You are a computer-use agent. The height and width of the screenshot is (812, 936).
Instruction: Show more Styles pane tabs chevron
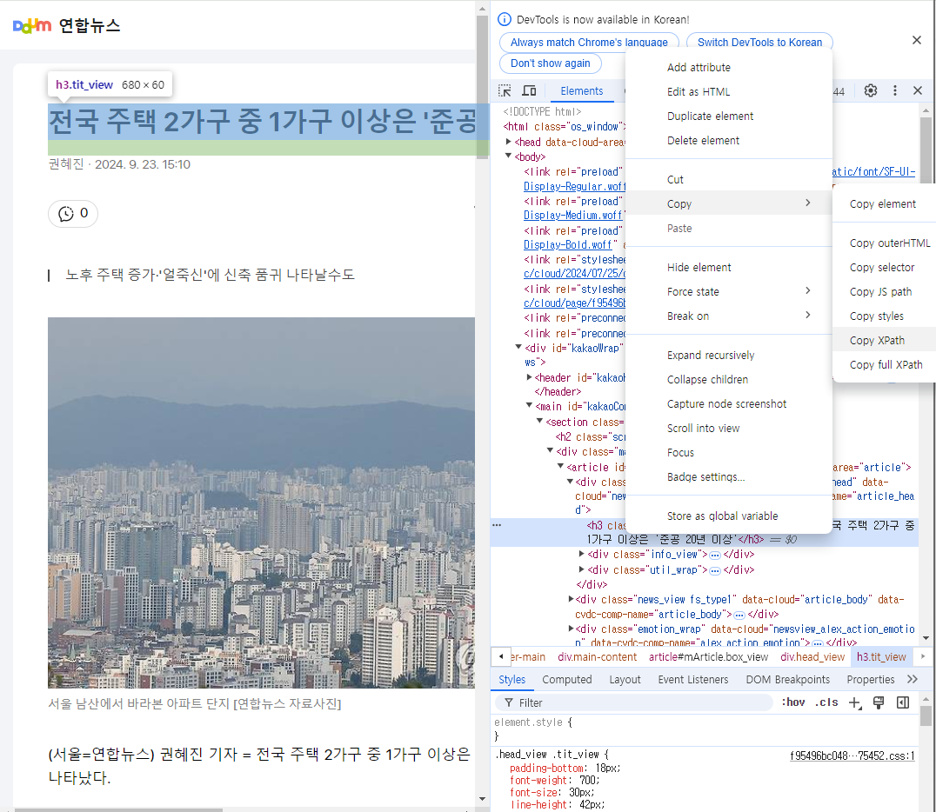click(x=913, y=679)
